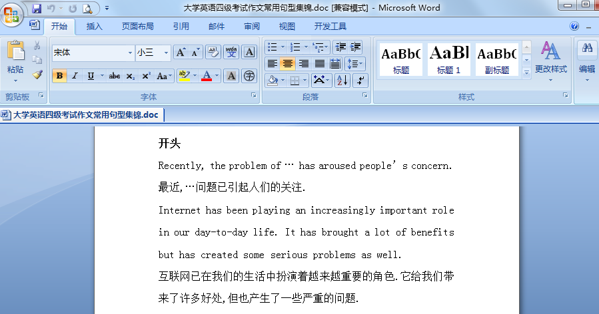Apply enclosed character 字 icon
599x314 pixels.
point(249,76)
